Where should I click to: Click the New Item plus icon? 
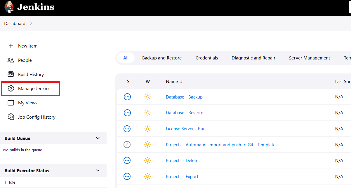click(x=11, y=46)
